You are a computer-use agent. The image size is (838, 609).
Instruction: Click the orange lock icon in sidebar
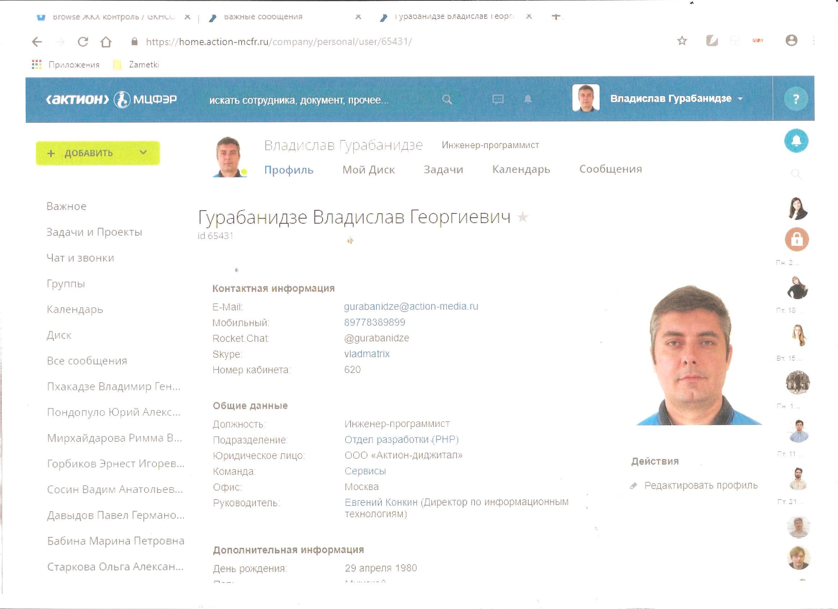[x=797, y=240]
